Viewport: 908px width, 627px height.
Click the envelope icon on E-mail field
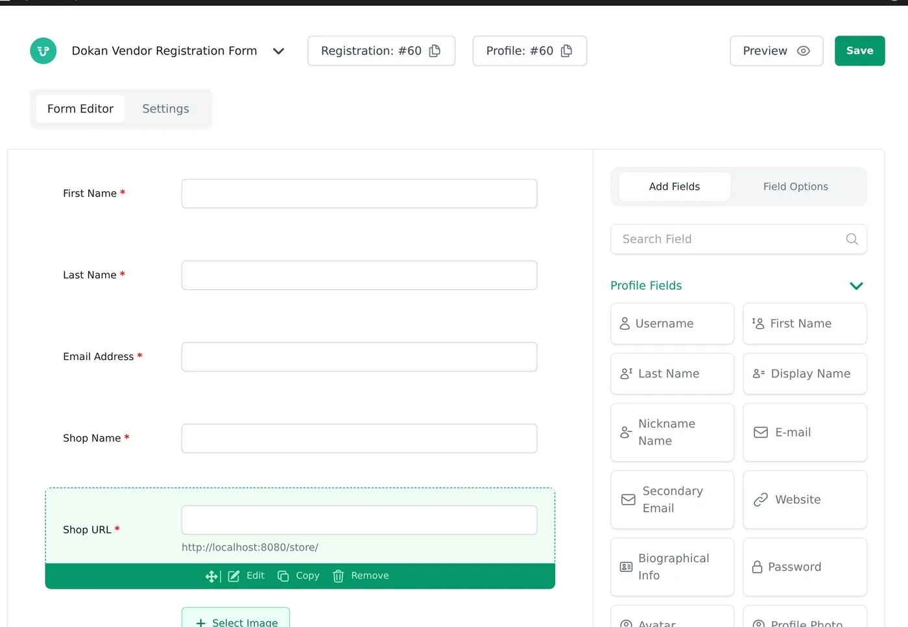[x=761, y=432]
